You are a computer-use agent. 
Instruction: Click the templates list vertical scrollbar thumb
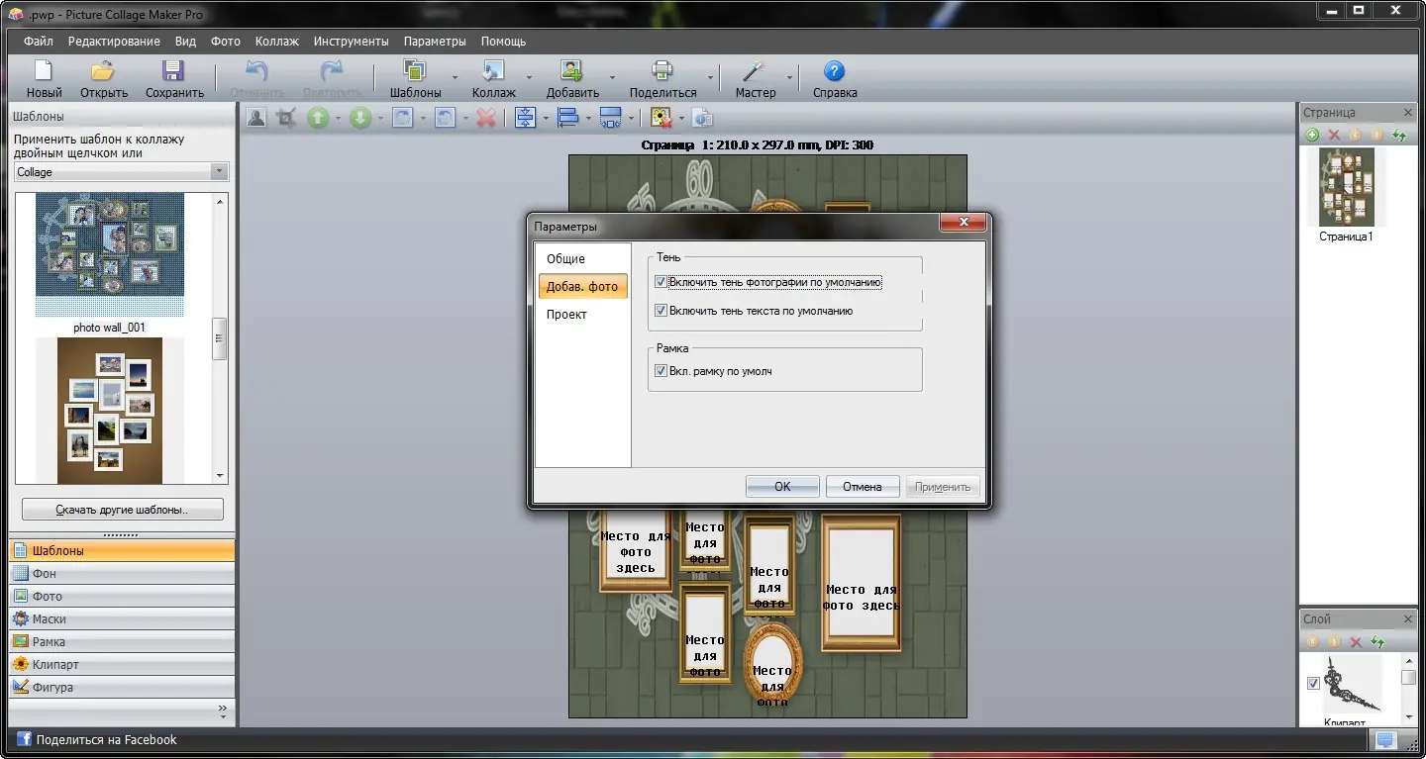pyautogui.click(x=220, y=338)
